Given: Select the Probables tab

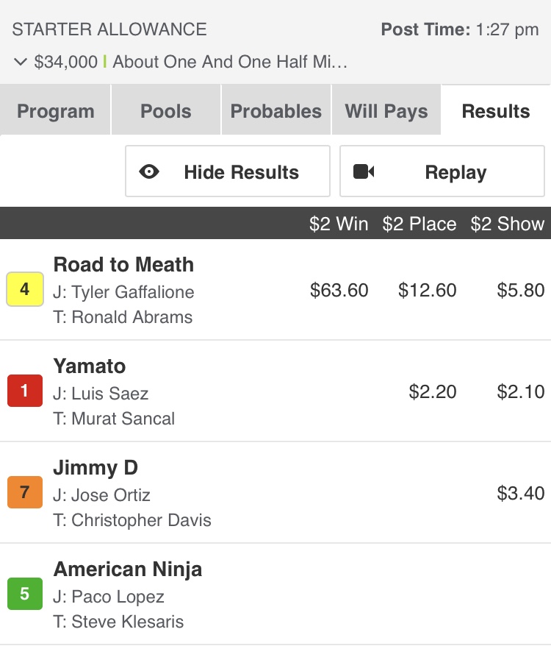Looking at the screenshot, I should pos(276,111).
